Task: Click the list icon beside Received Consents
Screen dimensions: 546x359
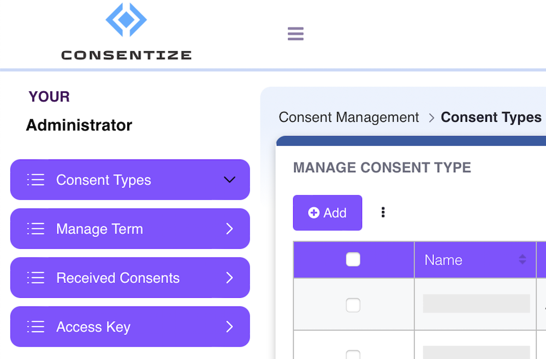Action: (35, 278)
